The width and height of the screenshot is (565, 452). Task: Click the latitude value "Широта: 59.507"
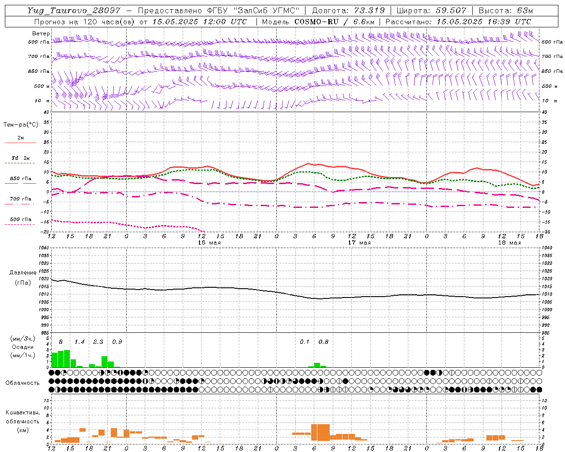[x=431, y=11]
